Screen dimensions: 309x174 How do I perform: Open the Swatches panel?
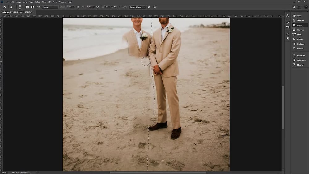click(x=300, y=20)
